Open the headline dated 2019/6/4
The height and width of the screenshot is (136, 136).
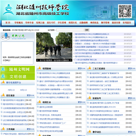coord(92,34)
